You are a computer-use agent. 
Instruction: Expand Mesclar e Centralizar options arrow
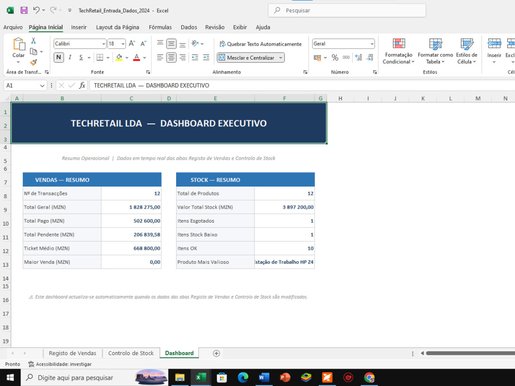point(281,58)
